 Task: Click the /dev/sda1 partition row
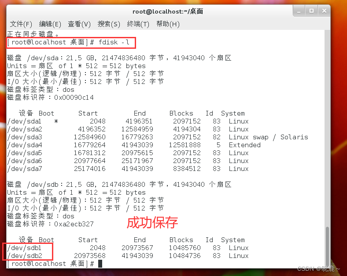click(x=128, y=121)
